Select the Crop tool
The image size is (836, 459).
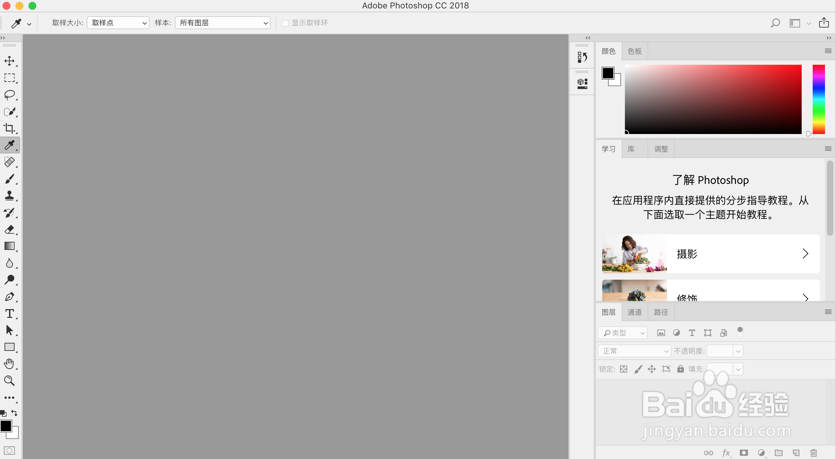(9, 129)
